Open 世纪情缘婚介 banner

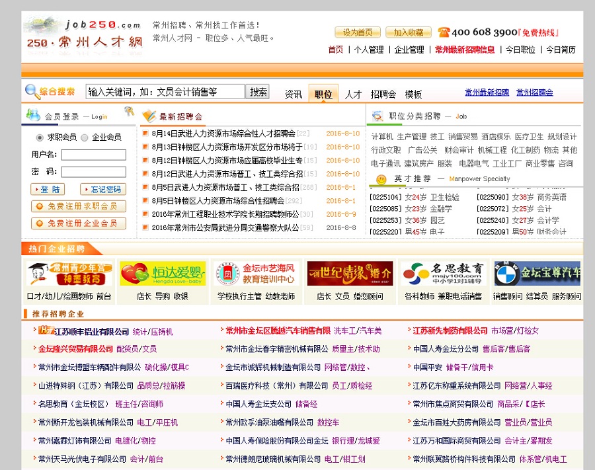350,274
